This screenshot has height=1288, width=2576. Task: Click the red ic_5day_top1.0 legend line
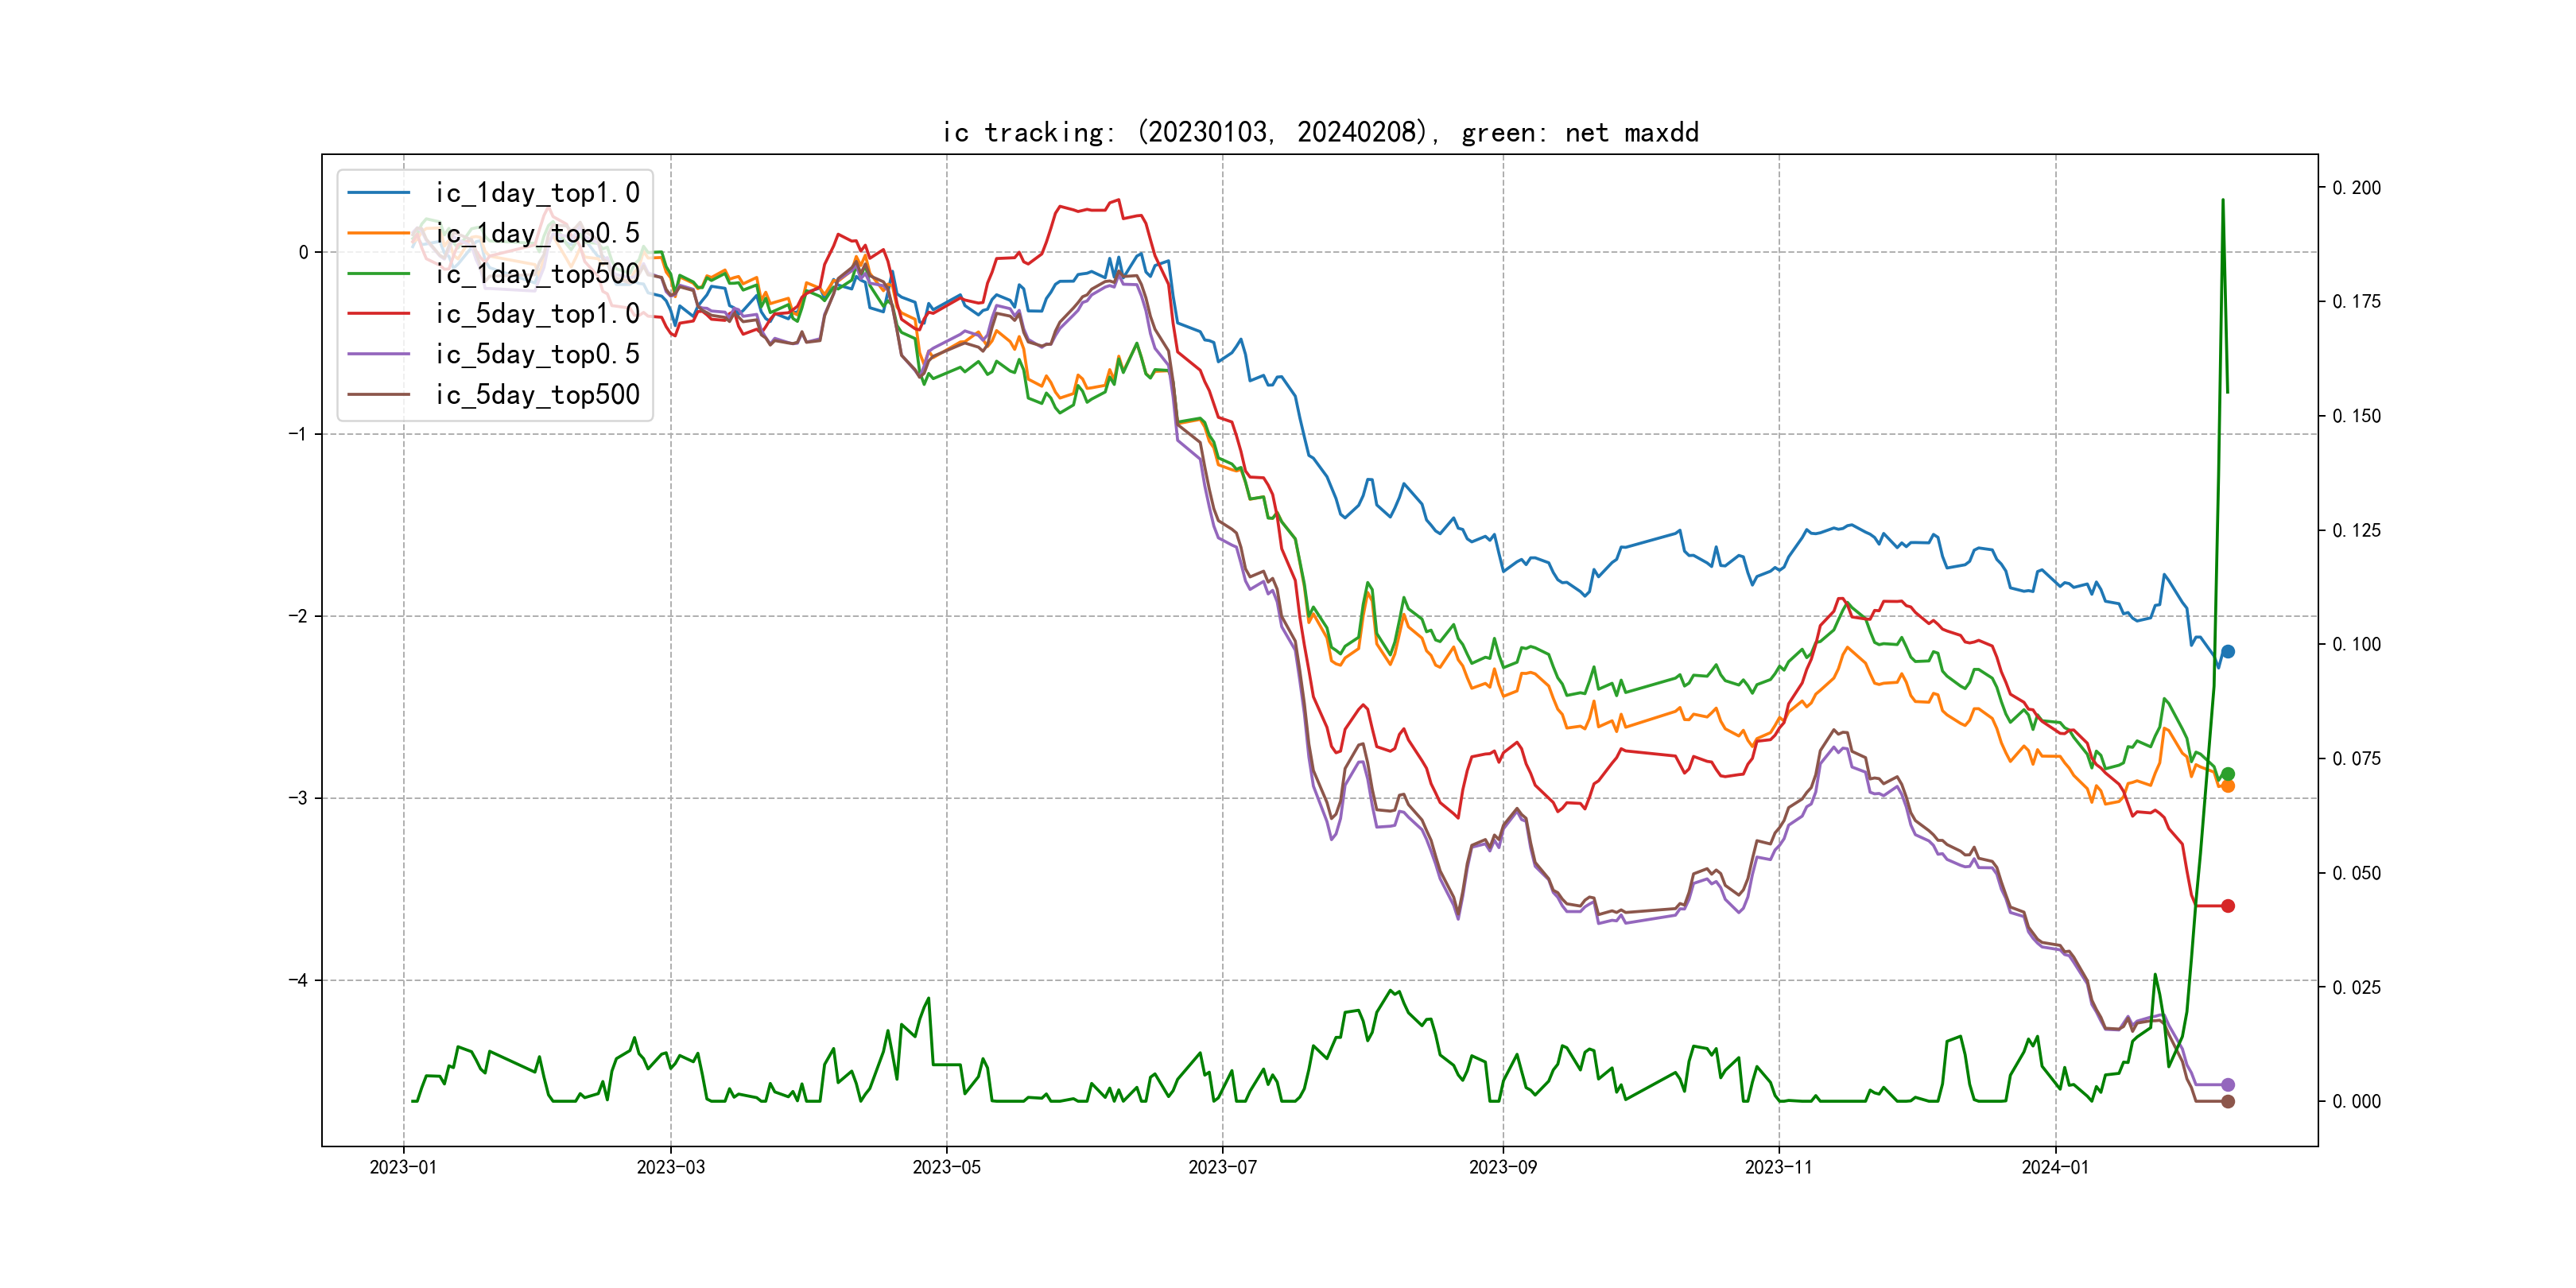[x=378, y=314]
